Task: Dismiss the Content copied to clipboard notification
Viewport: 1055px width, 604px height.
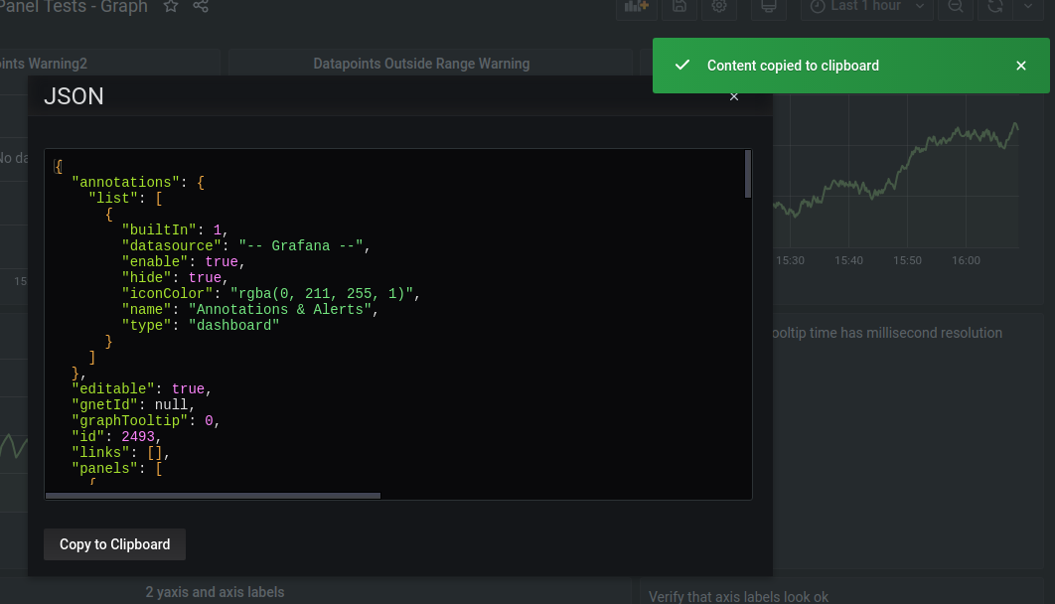Action: point(1020,66)
